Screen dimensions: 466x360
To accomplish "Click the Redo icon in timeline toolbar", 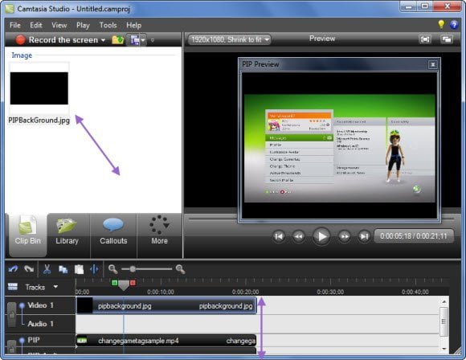I will tap(29, 269).
